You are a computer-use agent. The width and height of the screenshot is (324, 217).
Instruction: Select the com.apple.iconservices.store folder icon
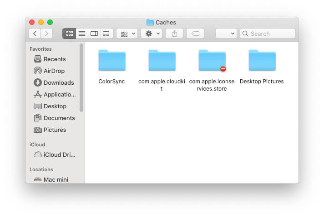[212, 60]
